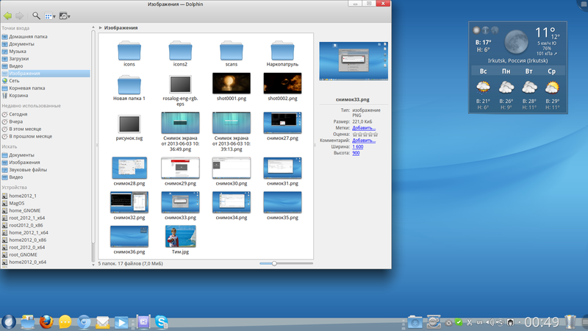Show files from В прошлом месяце
Image resolution: width=588 pixels, height=331 pixels.
(30, 137)
